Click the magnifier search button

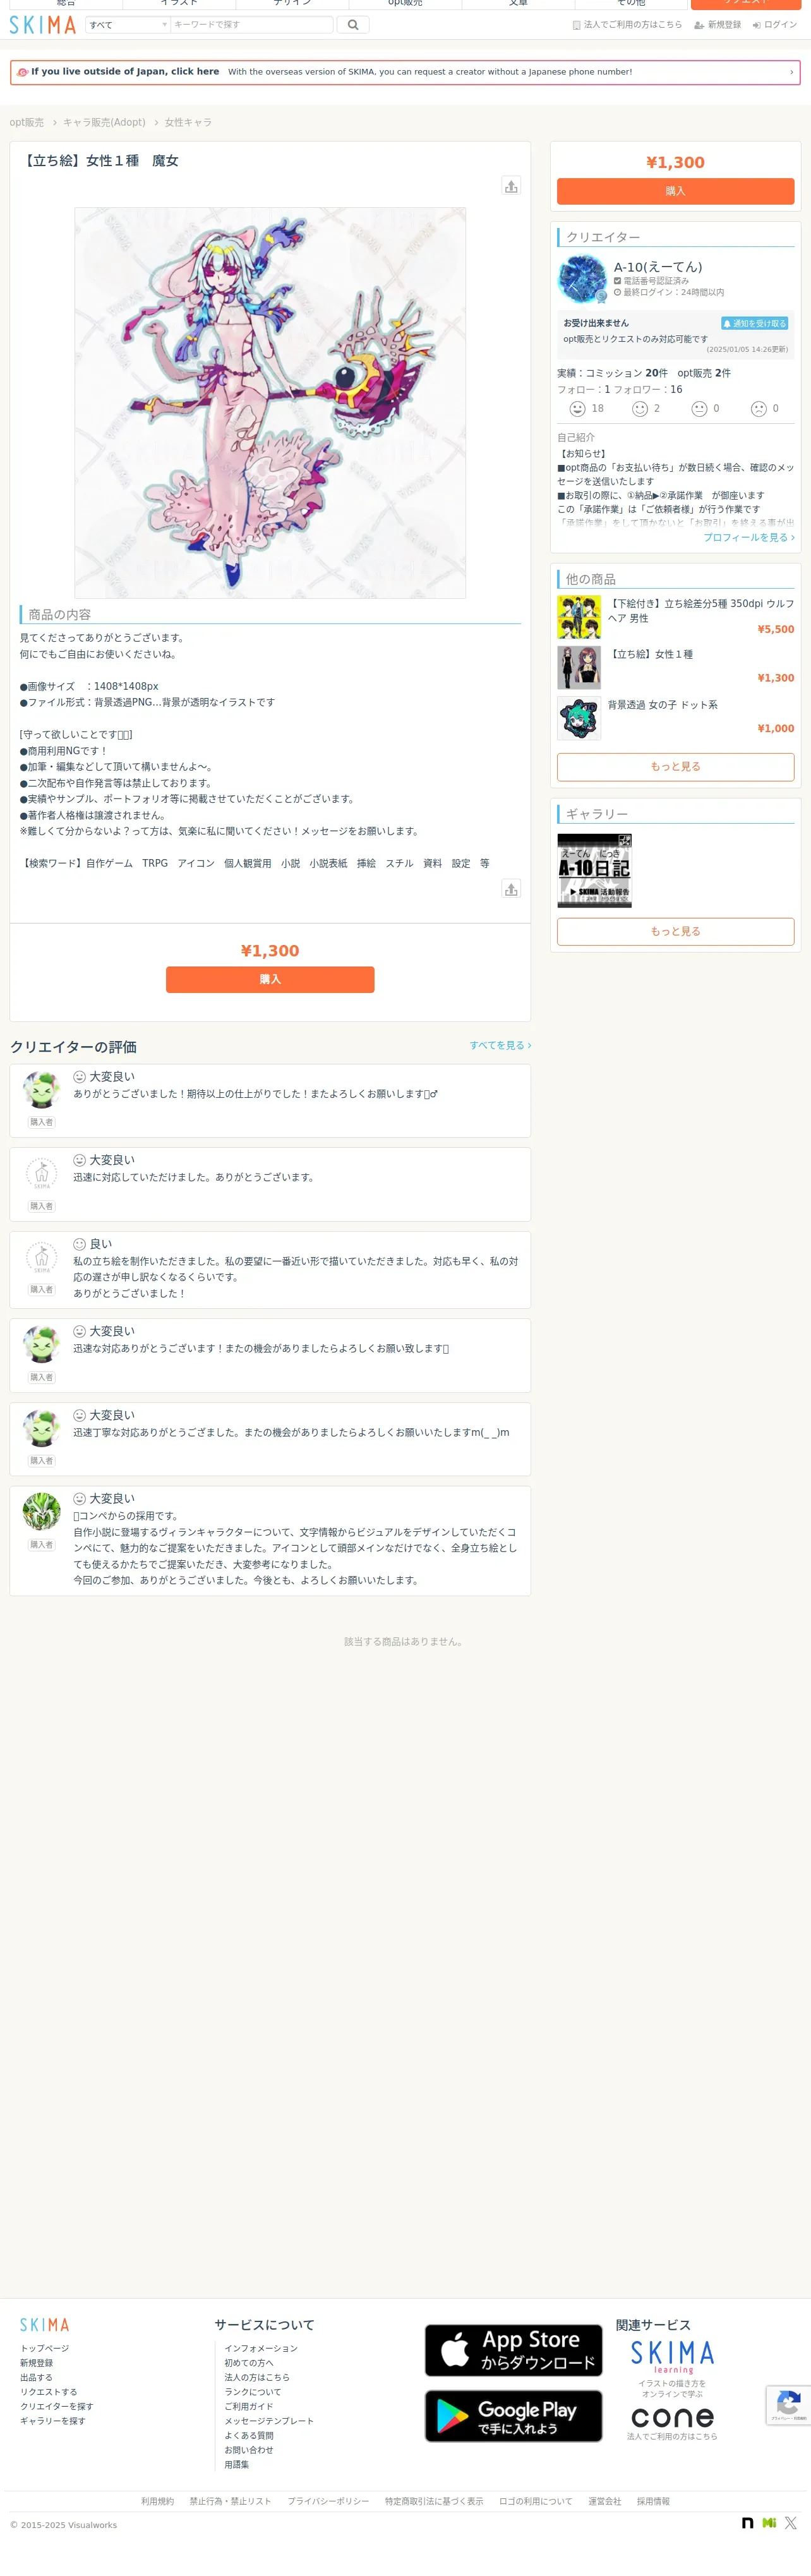353,25
